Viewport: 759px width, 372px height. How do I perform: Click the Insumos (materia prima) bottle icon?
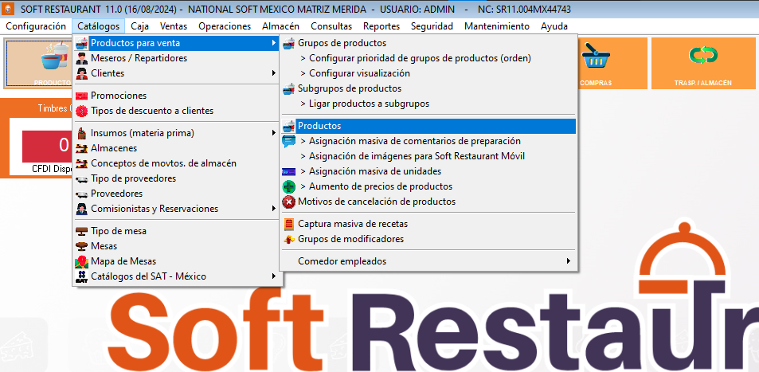pyautogui.click(x=82, y=133)
